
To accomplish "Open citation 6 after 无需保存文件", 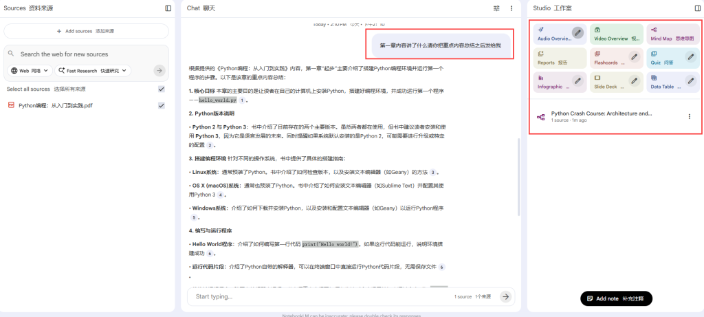I will pyautogui.click(x=442, y=267).
